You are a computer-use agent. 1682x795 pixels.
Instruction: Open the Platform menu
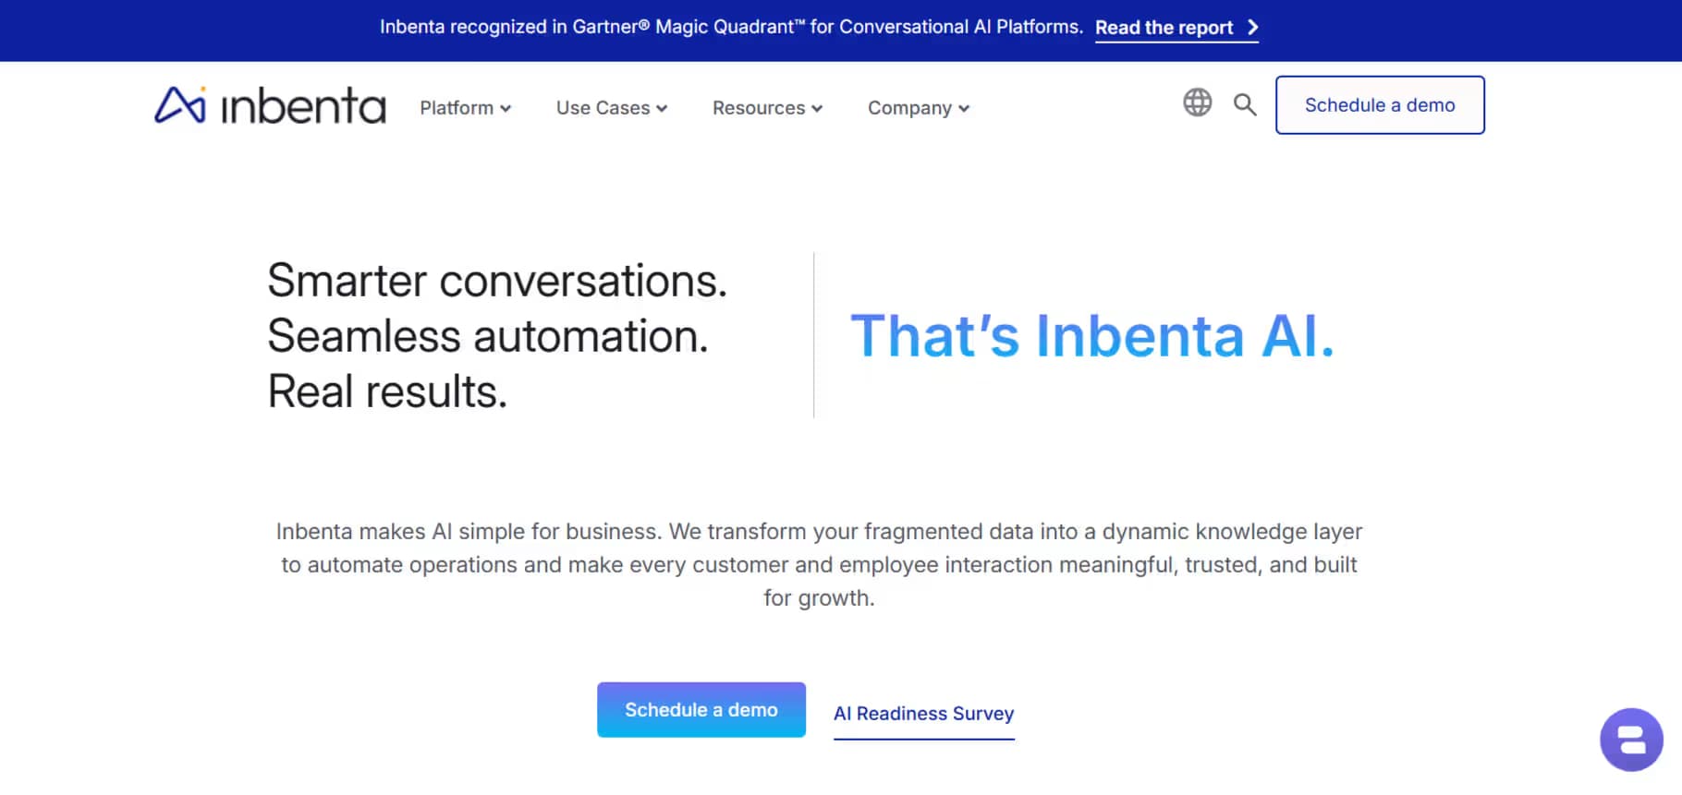(x=457, y=108)
